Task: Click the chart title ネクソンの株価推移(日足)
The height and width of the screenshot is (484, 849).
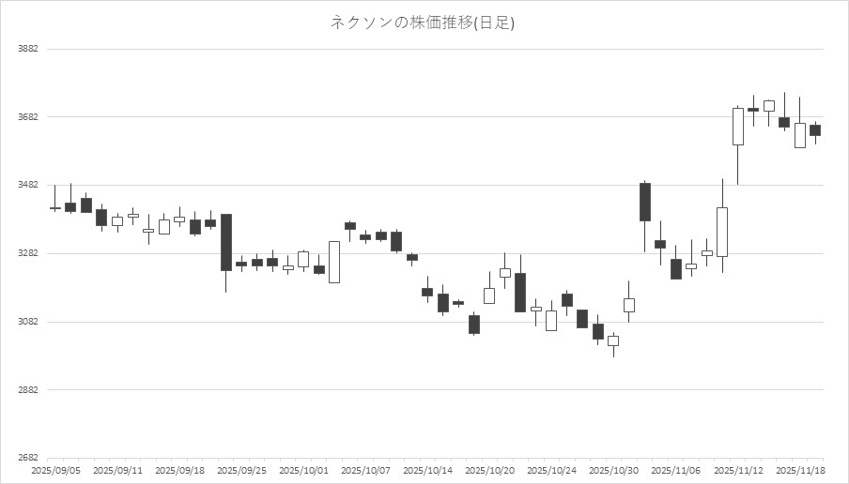Action: [x=422, y=23]
